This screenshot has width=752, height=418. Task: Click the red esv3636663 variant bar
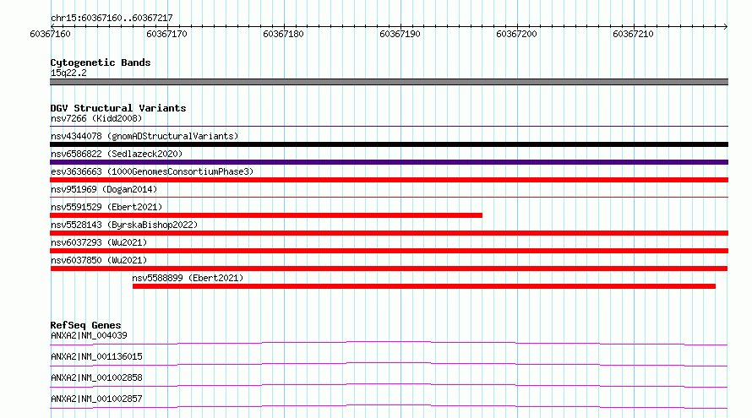coord(389,180)
